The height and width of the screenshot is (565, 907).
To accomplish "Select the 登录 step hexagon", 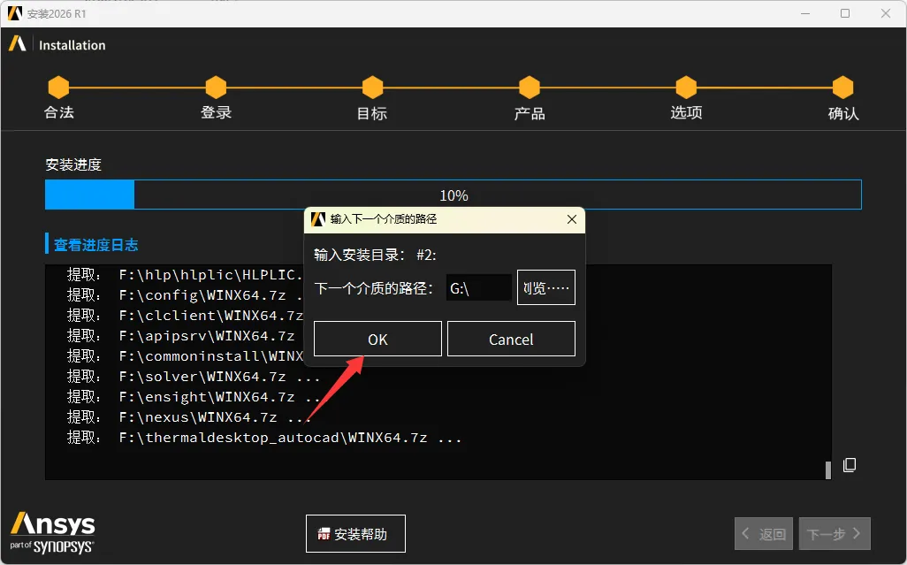I will (216, 88).
